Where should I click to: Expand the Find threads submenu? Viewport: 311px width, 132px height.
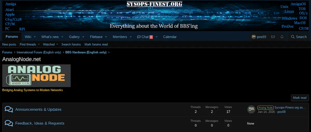pyautogui.click(x=39, y=45)
